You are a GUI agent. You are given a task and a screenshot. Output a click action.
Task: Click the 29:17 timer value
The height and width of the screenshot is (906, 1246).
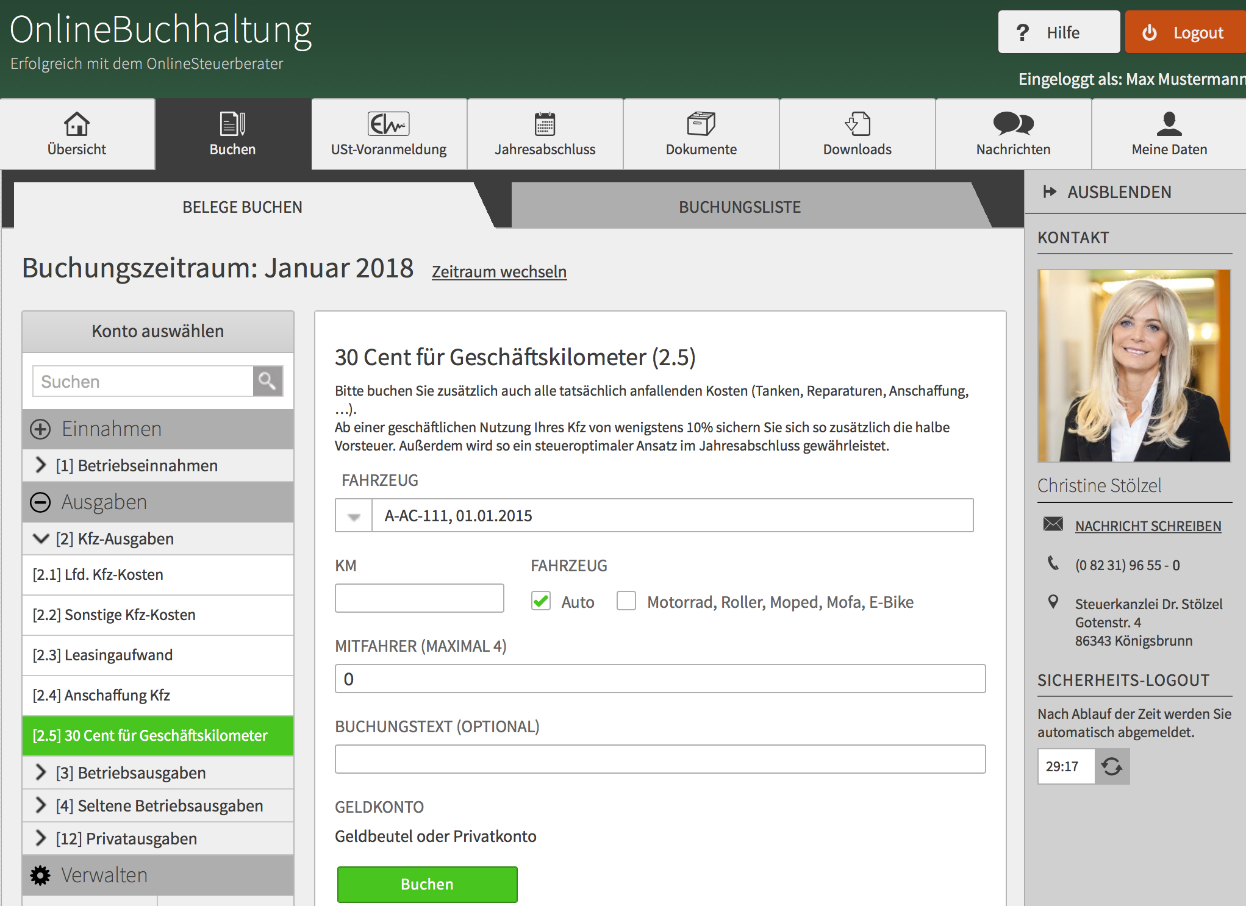[1062, 766]
